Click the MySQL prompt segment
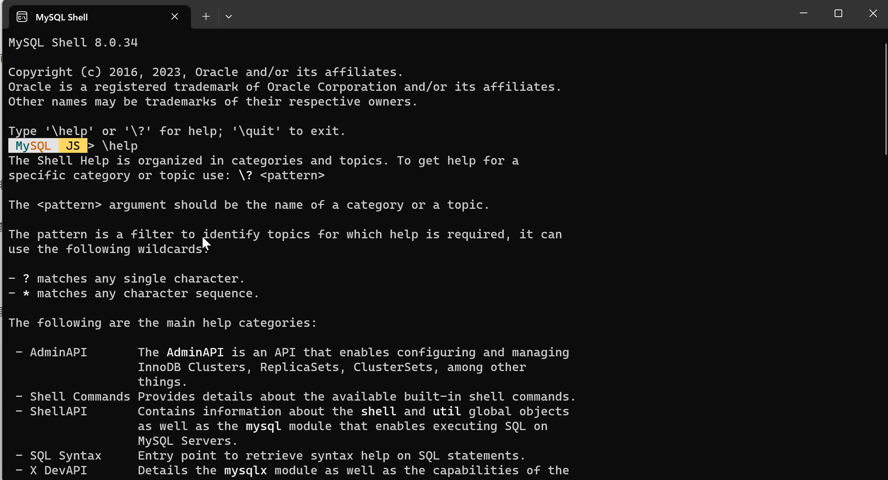Screen dimensions: 888x480 click(33, 146)
